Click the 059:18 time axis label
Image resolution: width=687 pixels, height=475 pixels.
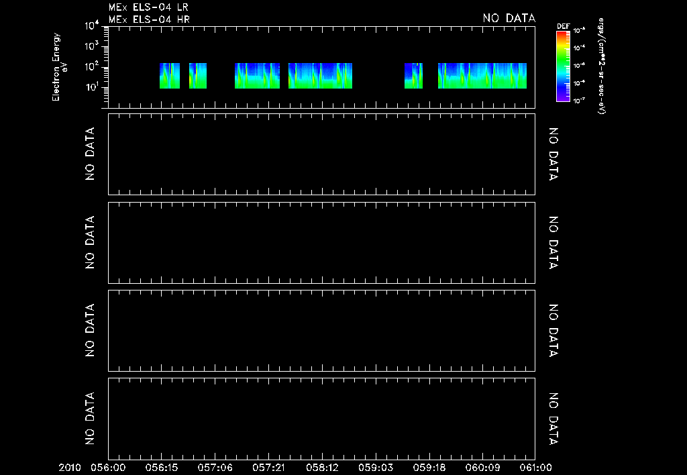coord(429,468)
